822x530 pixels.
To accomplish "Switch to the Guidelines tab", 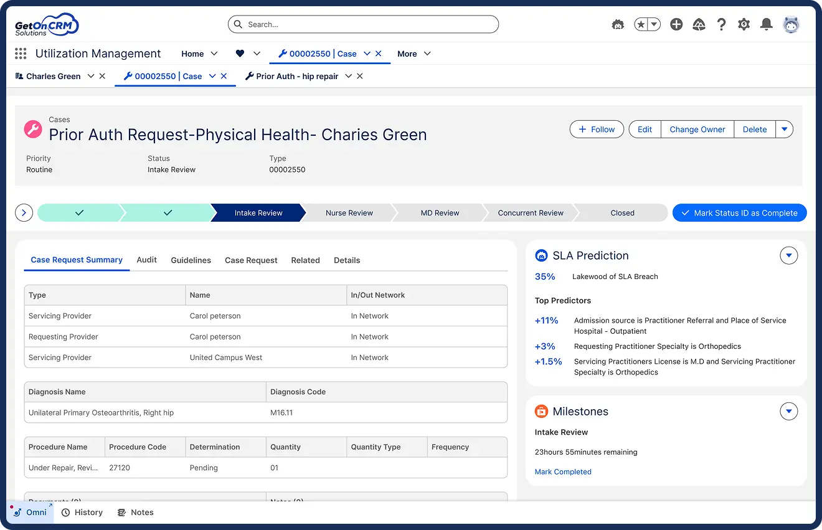I will coord(191,260).
